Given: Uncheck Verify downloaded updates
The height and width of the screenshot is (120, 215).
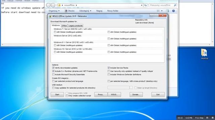Looking at the screenshot, I should [53, 68].
